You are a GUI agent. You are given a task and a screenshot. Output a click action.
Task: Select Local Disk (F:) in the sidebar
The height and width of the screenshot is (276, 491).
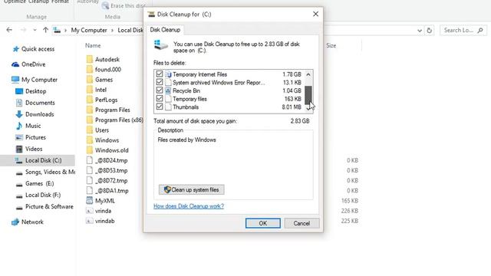click(x=38, y=195)
